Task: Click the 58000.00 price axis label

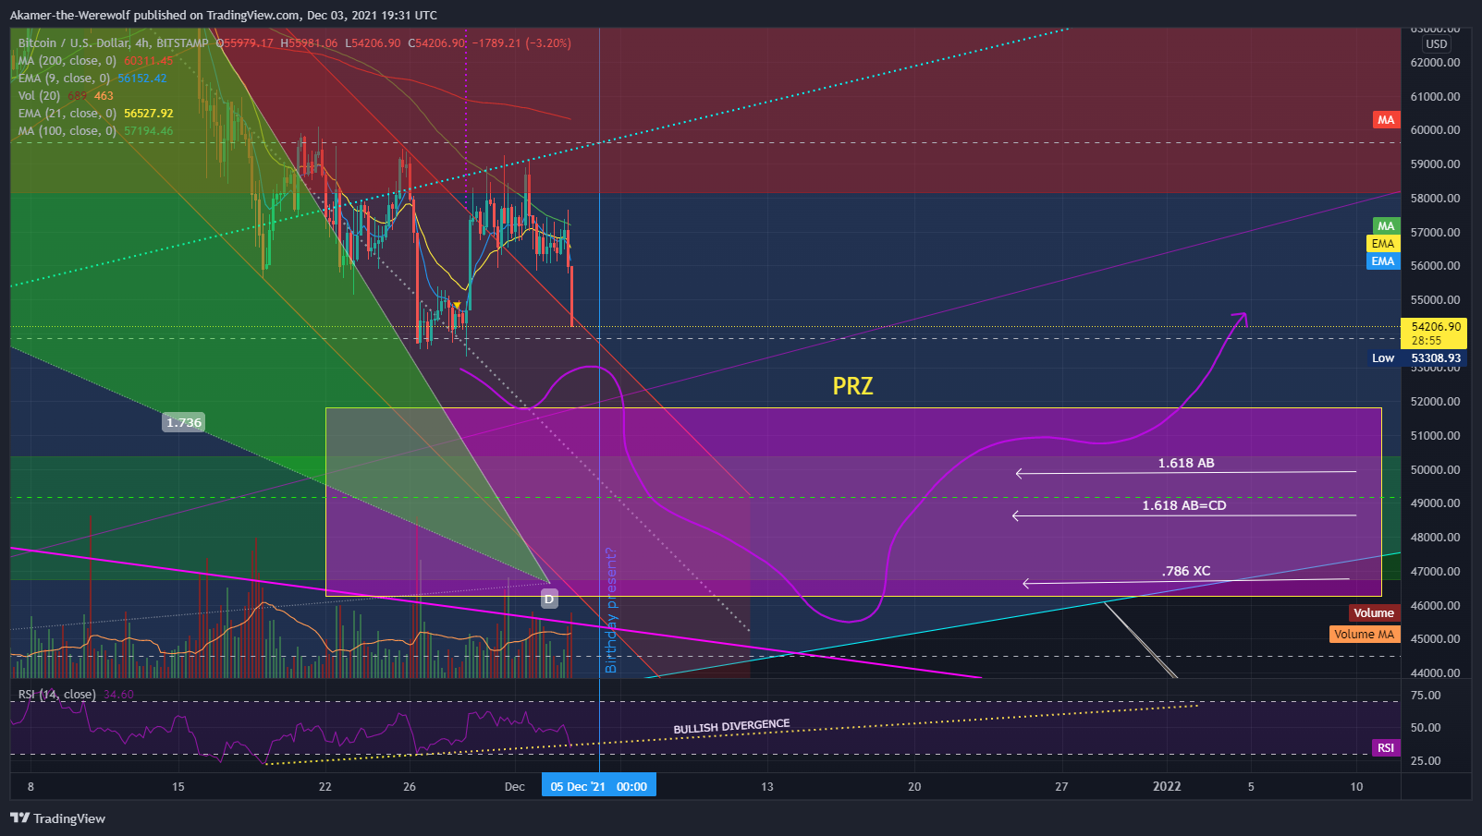Action: pyautogui.click(x=1435, y=199)
